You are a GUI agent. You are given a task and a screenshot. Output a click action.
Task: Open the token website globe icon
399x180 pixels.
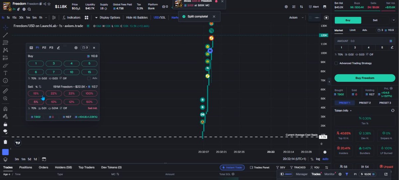point(25,9)
